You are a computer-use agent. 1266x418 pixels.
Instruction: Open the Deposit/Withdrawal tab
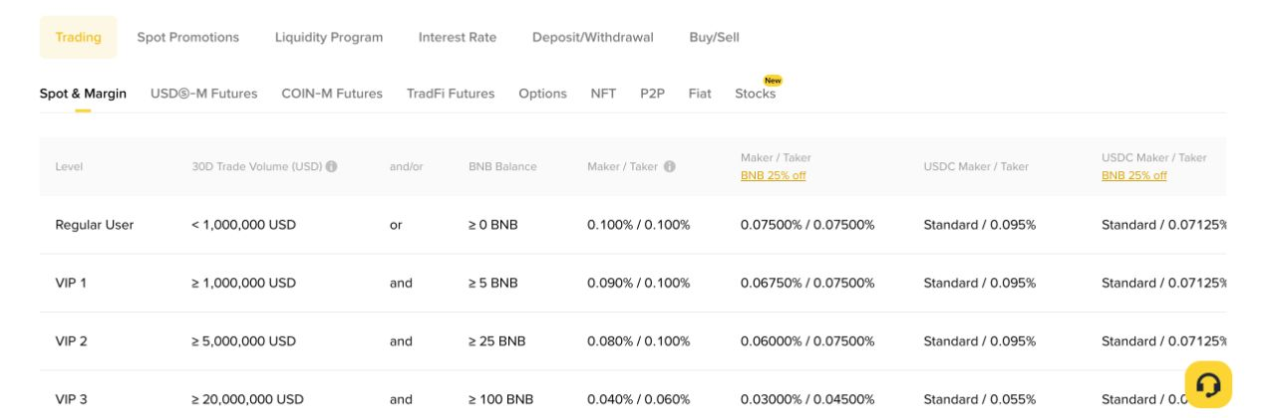click(x=593, y=37)
